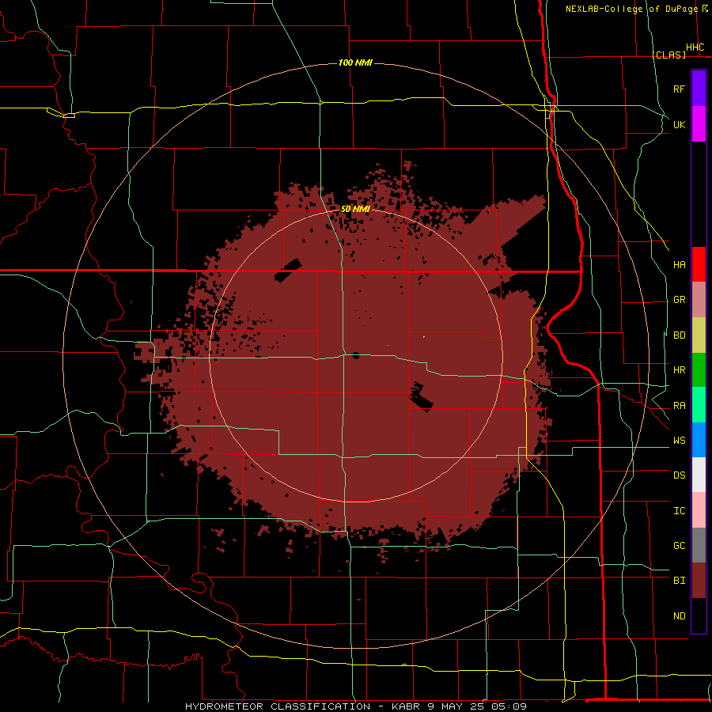Click the DS white legend swatch
The image size is (712, 712).
click(699, 475)
